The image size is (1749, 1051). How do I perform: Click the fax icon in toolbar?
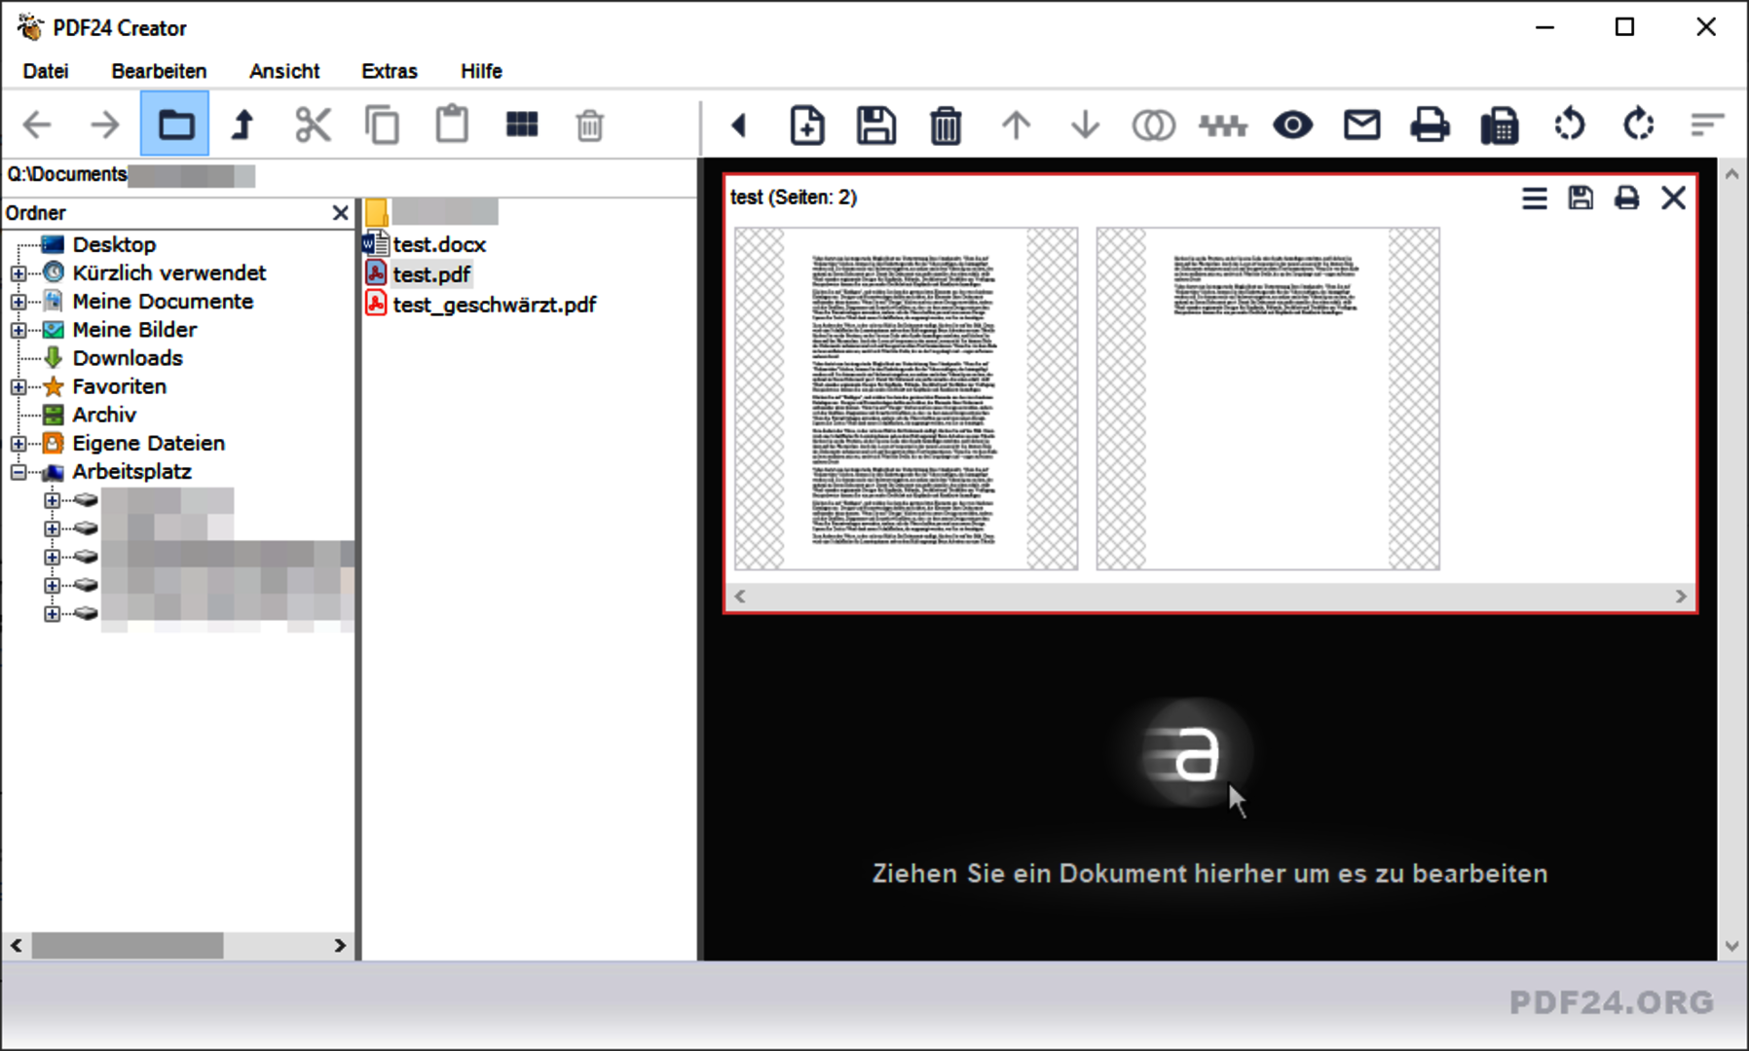1499,126
